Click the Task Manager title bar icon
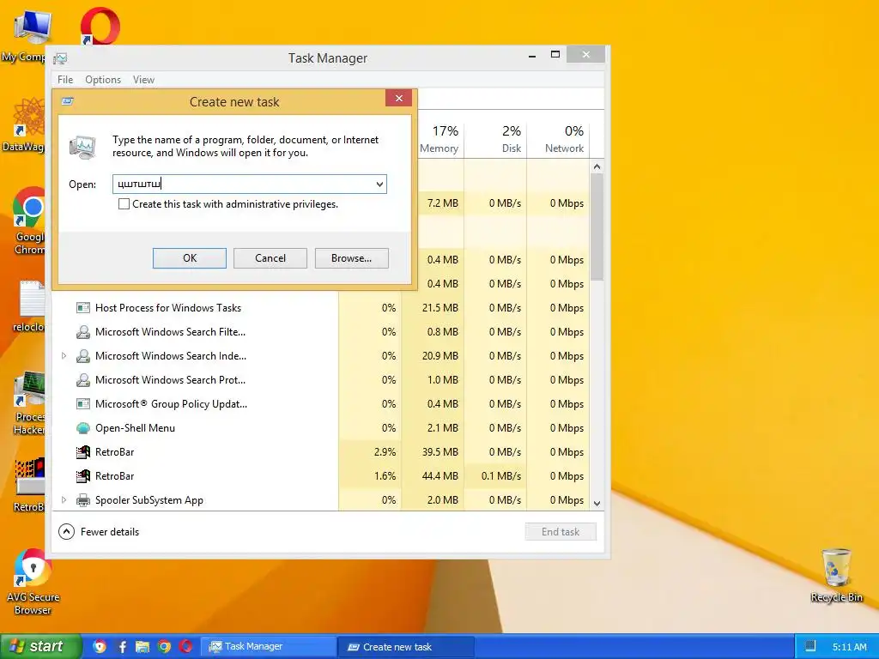The width and height of the screenshot is (879, 659). 61,58
